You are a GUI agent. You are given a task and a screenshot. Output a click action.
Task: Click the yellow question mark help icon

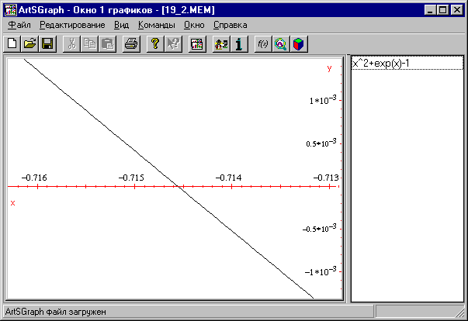click(155, 44)
